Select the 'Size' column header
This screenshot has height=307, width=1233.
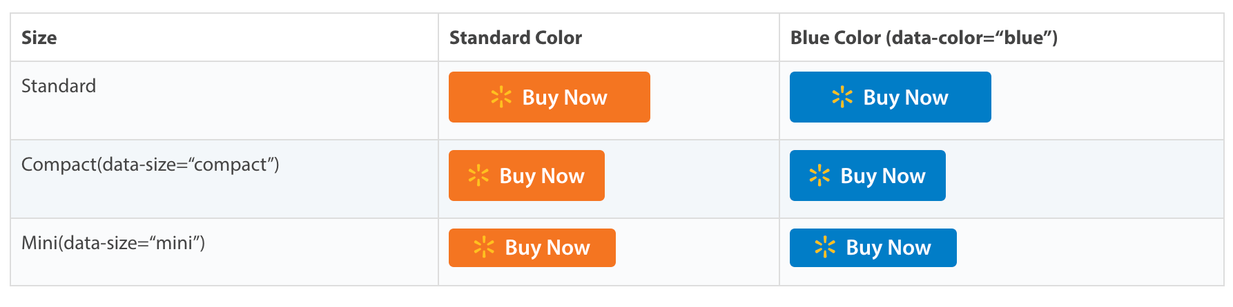[39, 38]
